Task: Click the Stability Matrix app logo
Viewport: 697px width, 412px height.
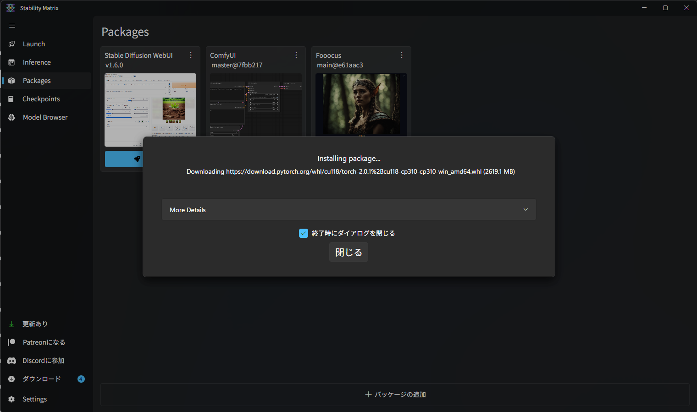Action: [x=11, y=8]
